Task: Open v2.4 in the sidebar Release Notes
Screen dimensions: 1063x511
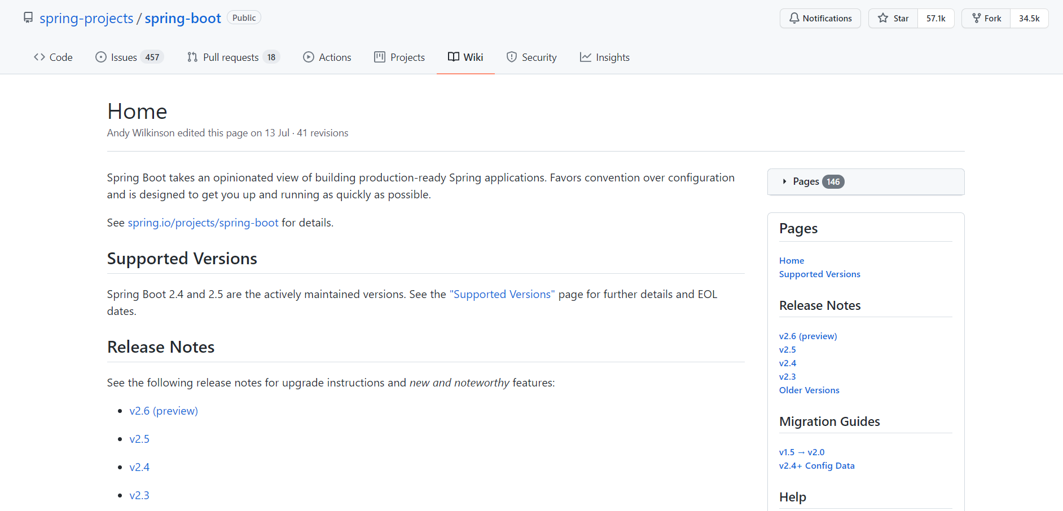Action: click(788, 363)
